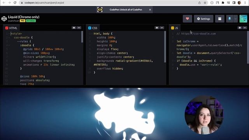249x140 pixels.
Task: Click the 'let isChrome =' JS line
Action: tap(188, 42)
